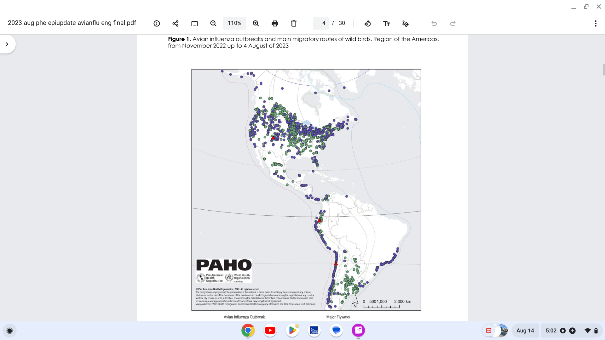The height and width of the screenshot is (340, 605).
Task: Redo the last annotation
Action: (x=453, y=23)
